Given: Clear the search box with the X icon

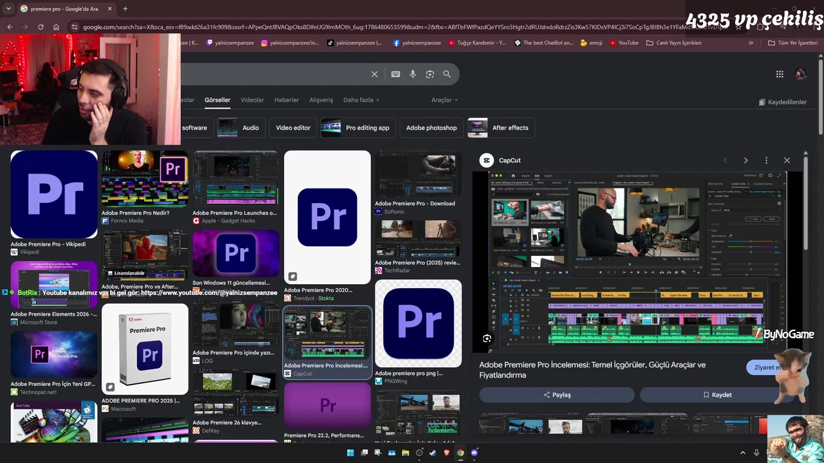Looking at the screenshot, I should coord(375,74).
